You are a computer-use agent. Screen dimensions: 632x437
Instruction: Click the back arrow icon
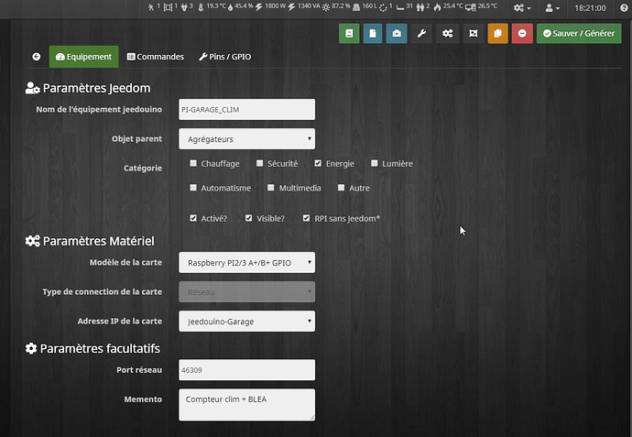tap(37, 57)
